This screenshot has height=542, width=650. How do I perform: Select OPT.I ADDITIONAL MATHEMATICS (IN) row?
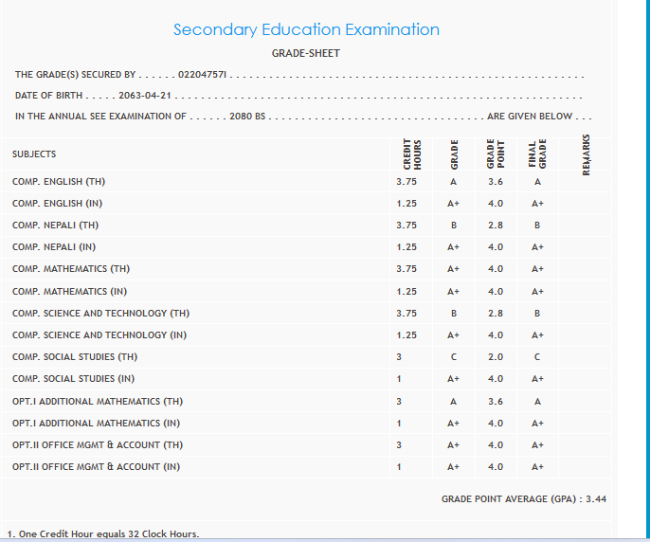[x=98, y=423]
